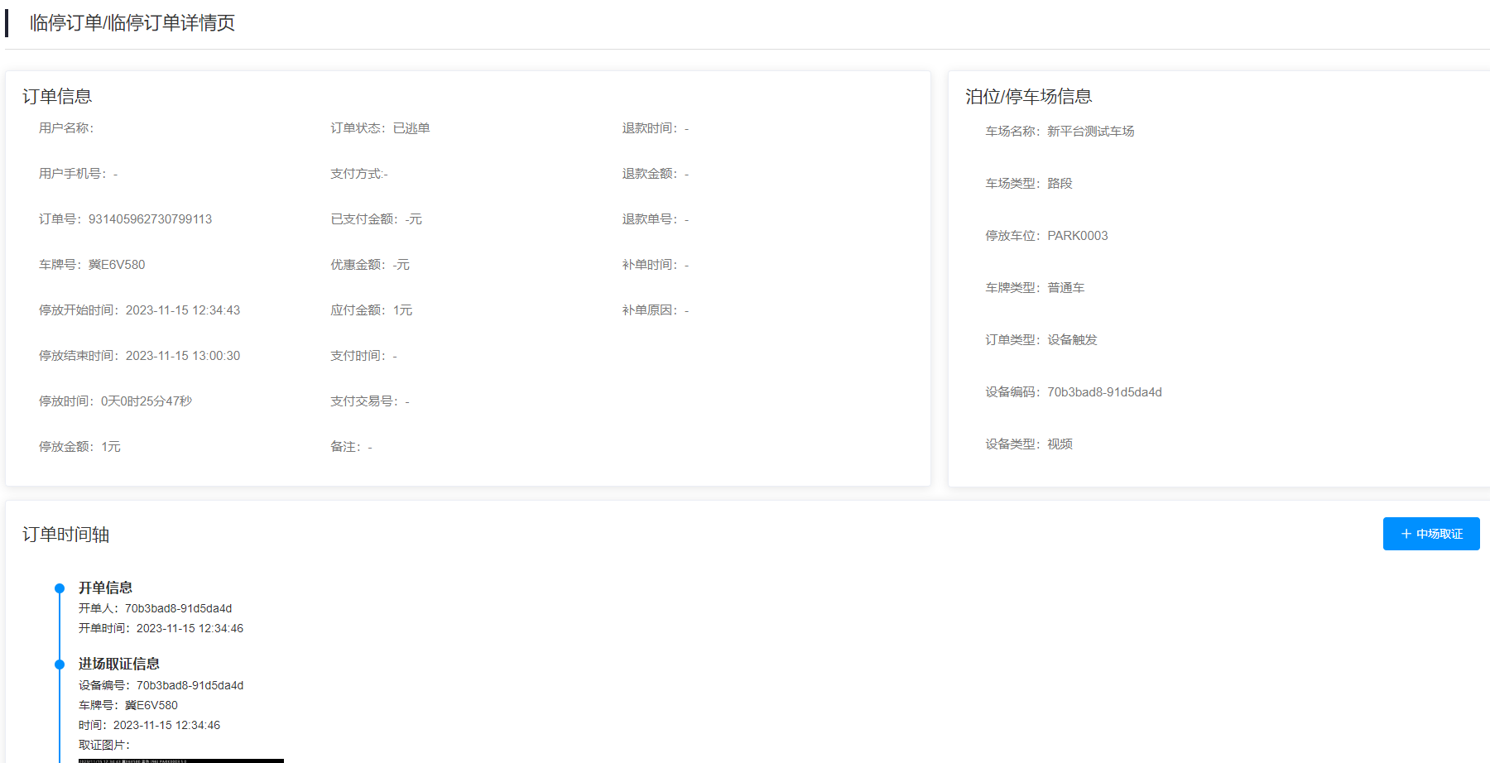Click the 进场取证信息 timeline heading
The width and height of the screenshot is (1490, 763).
[x=118, y=664]
